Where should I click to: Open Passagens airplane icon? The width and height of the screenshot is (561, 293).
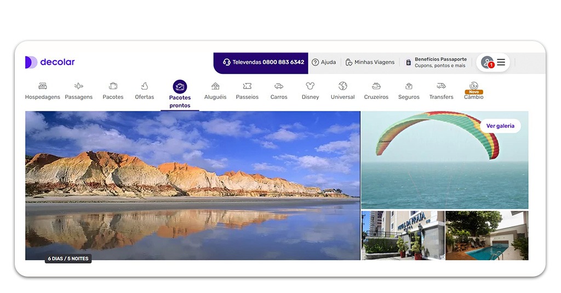click(x=78, y=86)
